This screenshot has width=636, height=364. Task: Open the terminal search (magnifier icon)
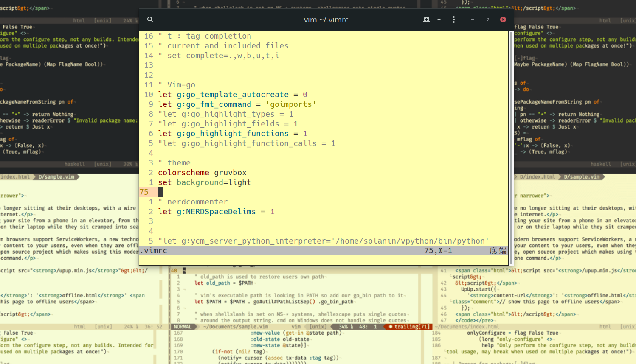click(150, 20)
